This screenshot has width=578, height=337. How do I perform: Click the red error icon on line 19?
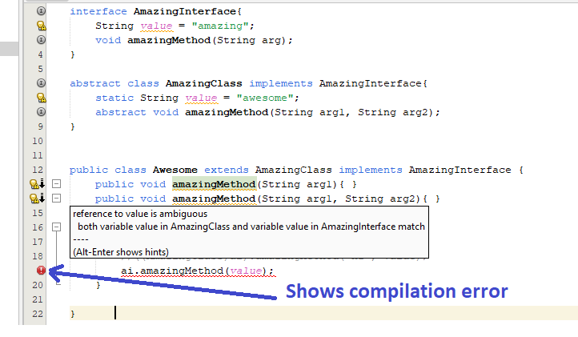click(41, 271)
